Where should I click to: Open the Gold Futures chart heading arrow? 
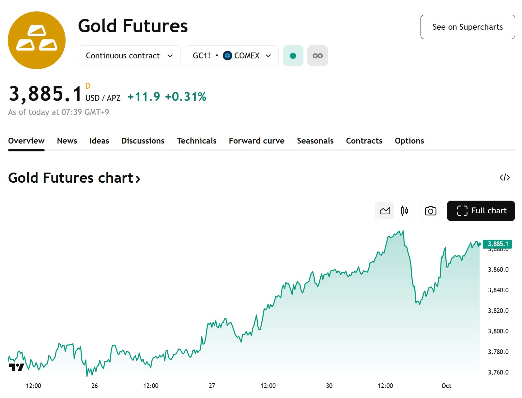pos(138,178)
